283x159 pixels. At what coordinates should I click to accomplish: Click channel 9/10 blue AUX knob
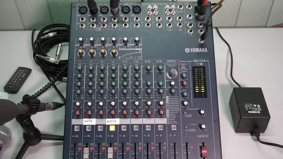pos(149,92)
